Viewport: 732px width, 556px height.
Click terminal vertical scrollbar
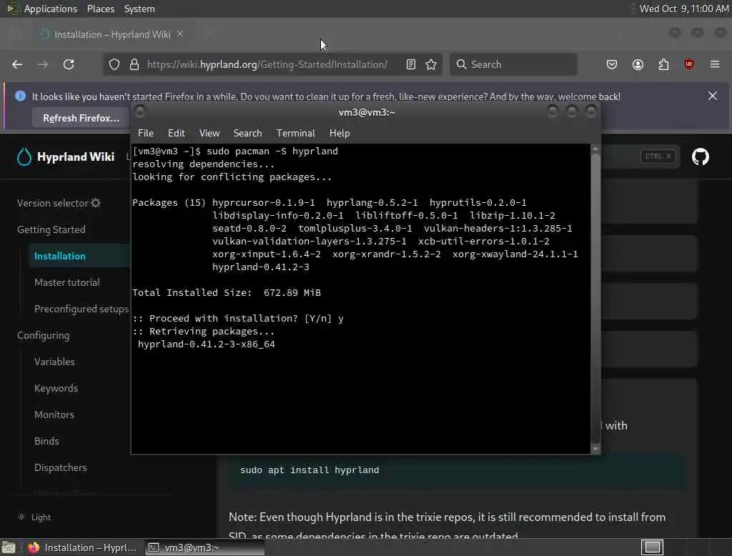click(x=595, y=299)
